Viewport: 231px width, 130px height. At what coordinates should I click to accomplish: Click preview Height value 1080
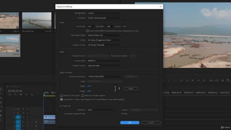click(x=89, y=91)
